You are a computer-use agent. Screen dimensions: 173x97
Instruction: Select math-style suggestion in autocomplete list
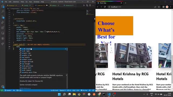[43, 49]
